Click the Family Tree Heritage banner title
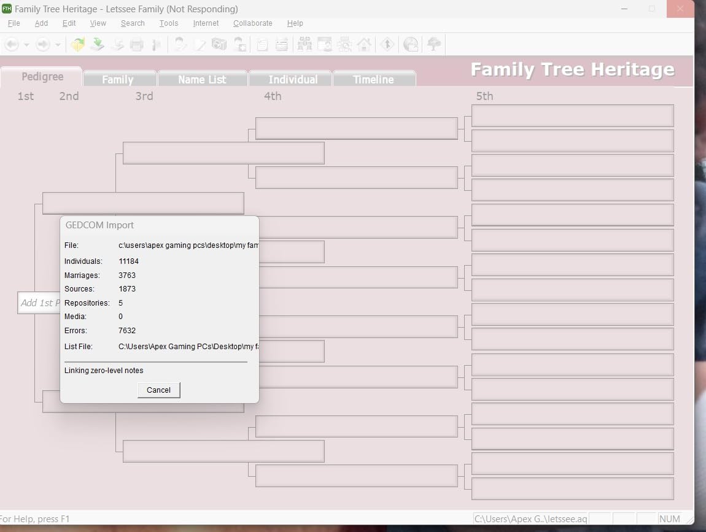This screenshot has height=532, width=706. pos(572,70)
